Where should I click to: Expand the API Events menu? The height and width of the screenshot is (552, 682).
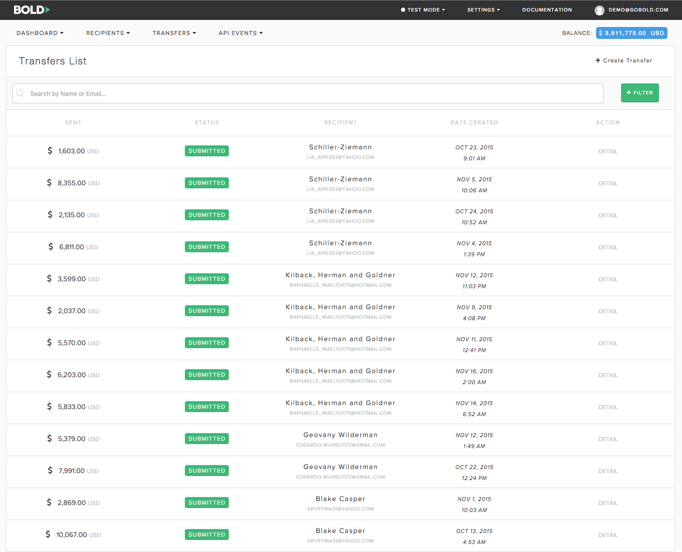(240, 33)
